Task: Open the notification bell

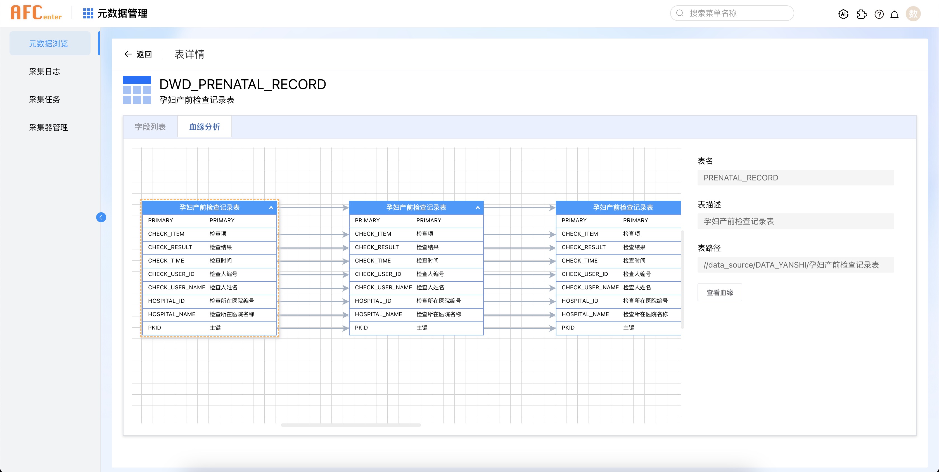Action: pos(894,15)
